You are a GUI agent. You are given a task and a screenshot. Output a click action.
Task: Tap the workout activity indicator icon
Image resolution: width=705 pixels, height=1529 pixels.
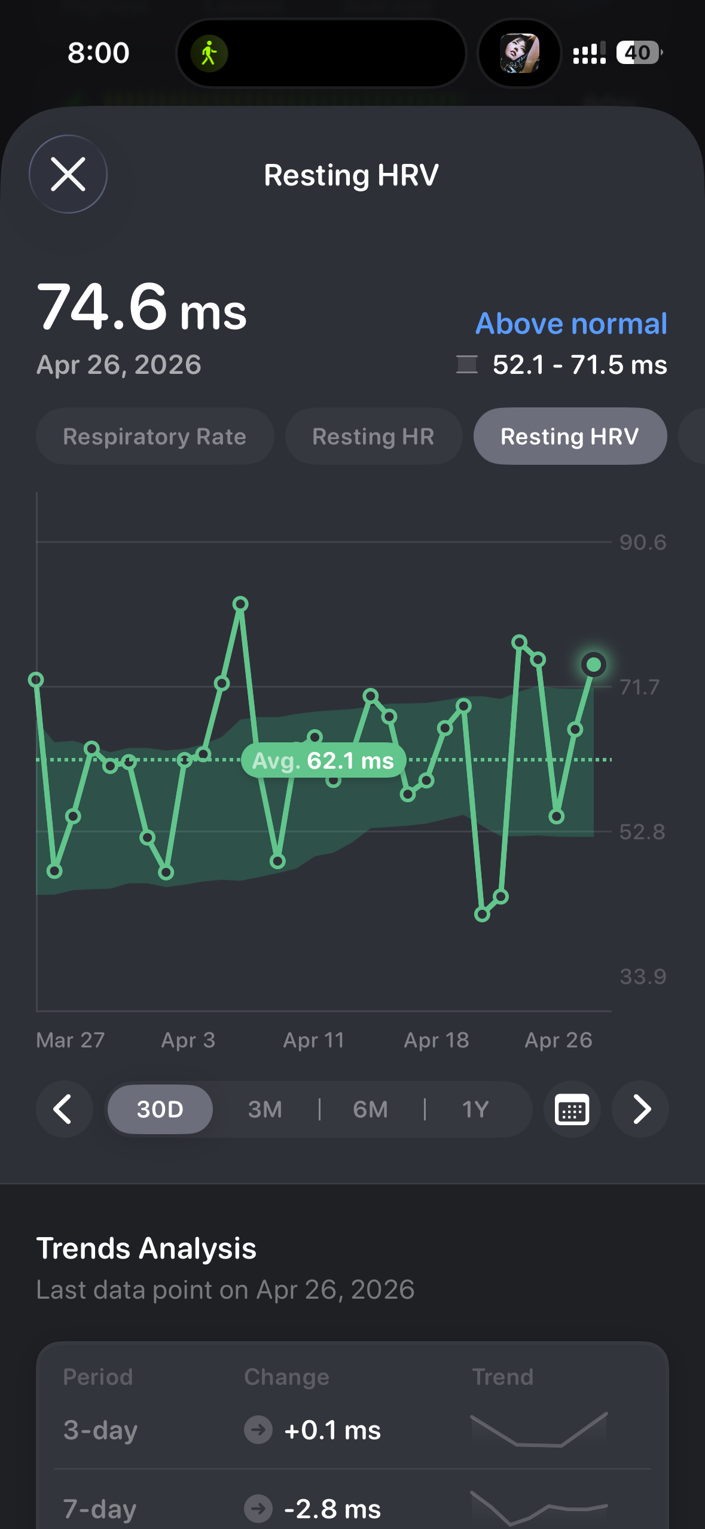[209, 53]
